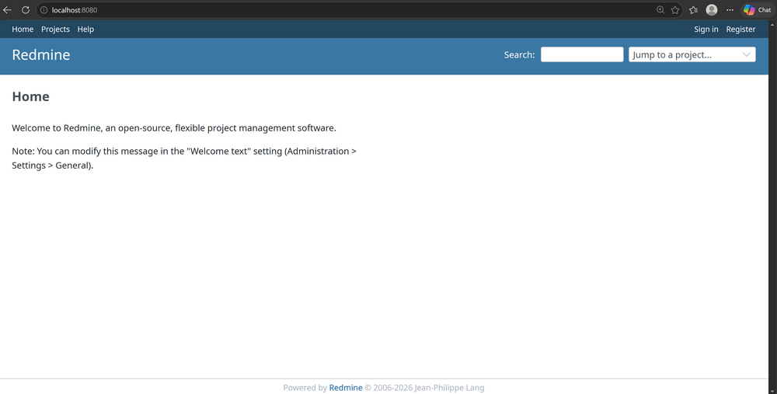Click the Redmine header title
Viewport: 777px width, 394px height.
[x=41, y=54]
